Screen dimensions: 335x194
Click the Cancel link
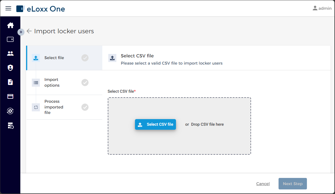(x=263, y=184)
